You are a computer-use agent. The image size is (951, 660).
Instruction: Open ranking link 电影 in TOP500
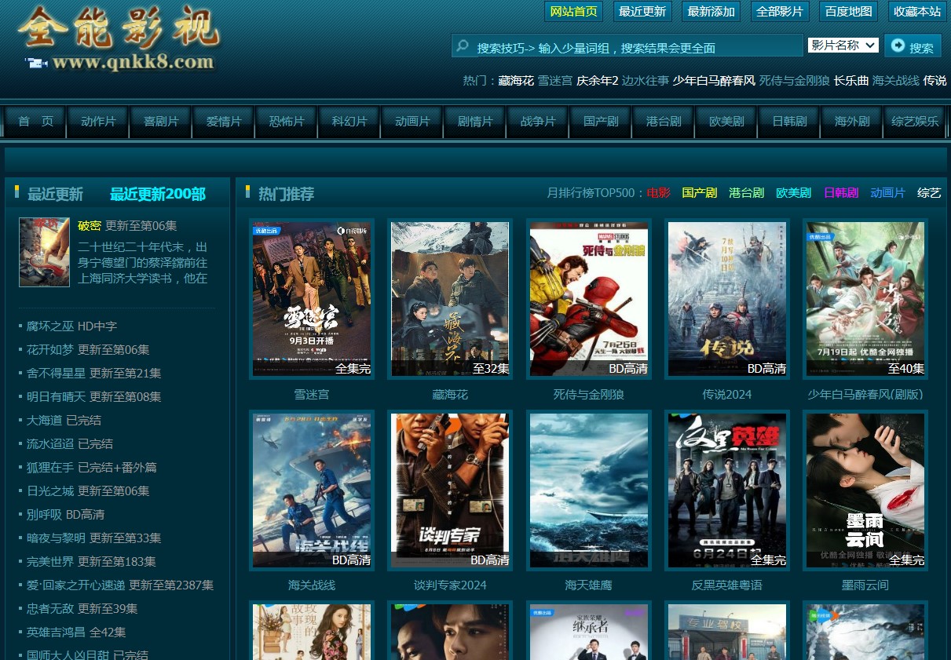[x=659, y=193]
